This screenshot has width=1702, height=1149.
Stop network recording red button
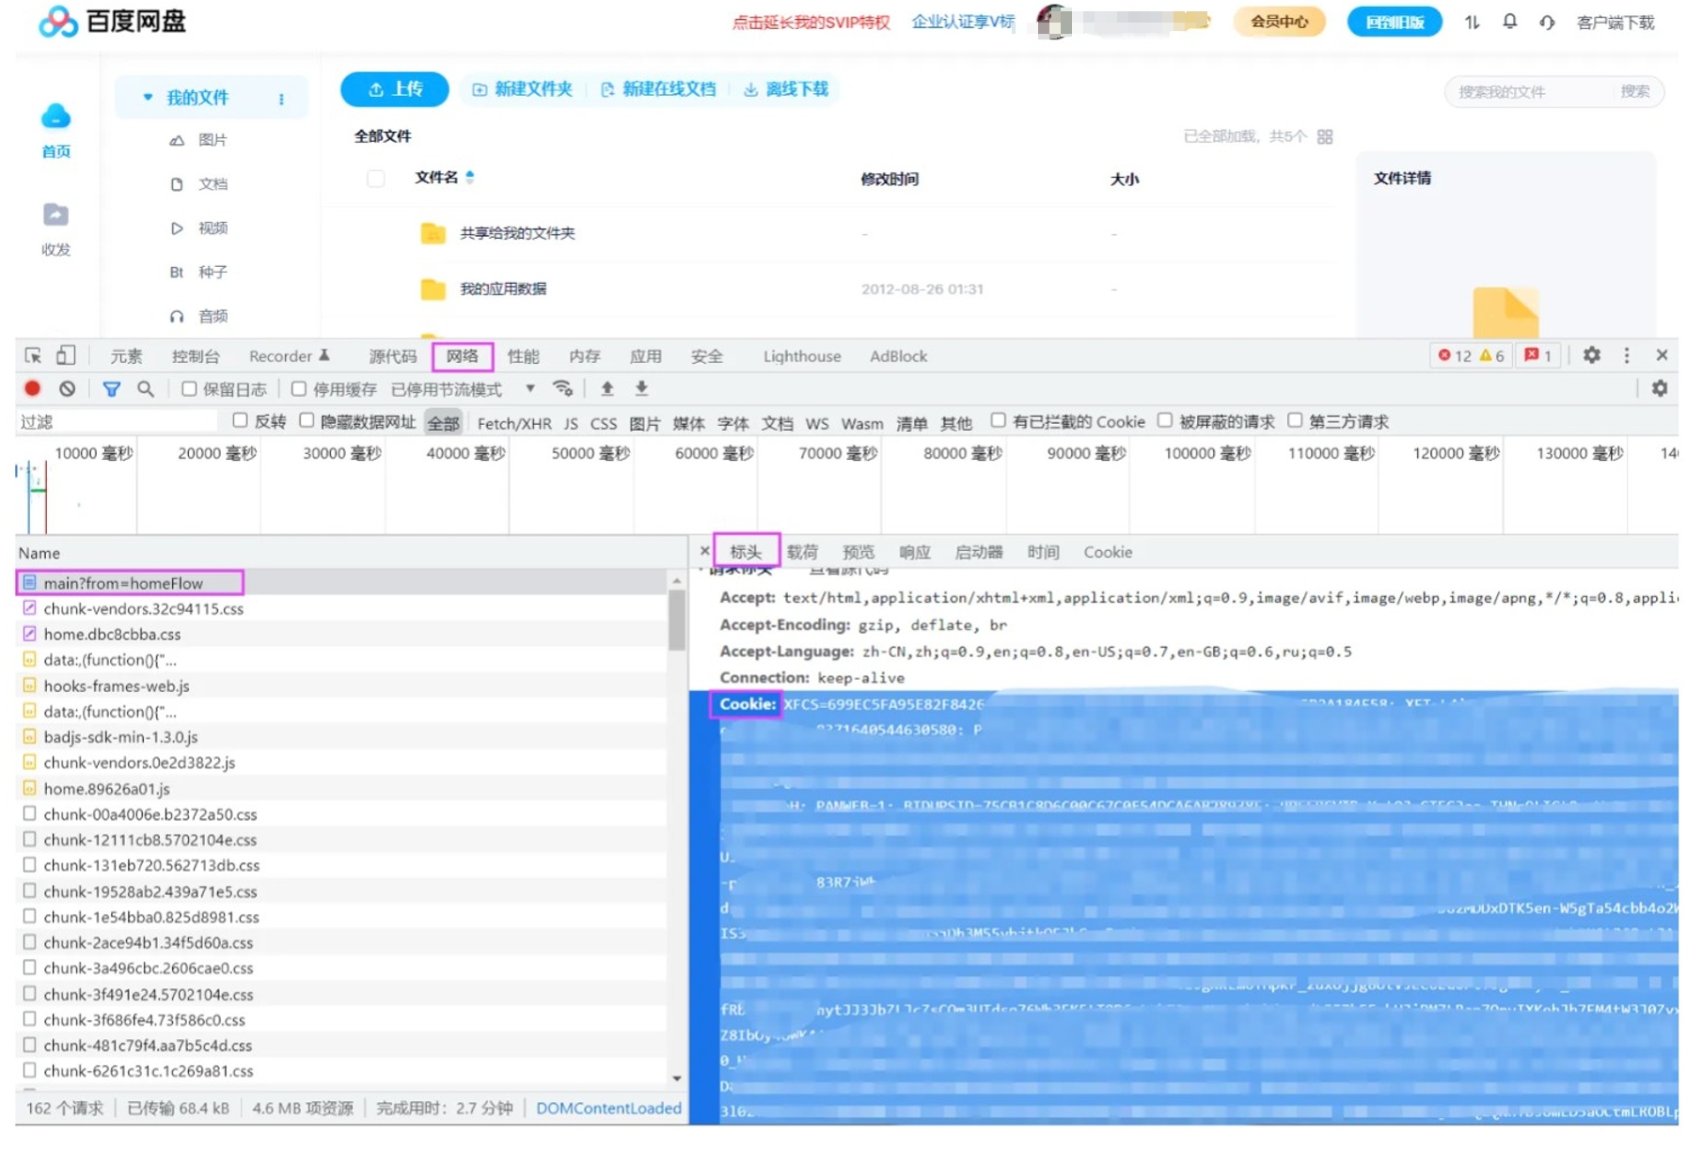coord(33,388)
